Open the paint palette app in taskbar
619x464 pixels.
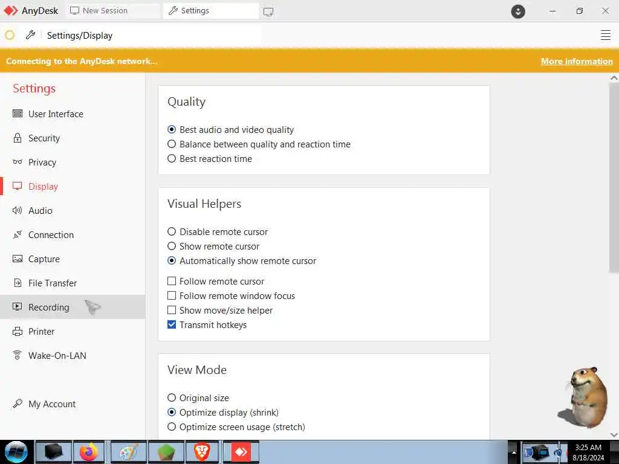pyautogui.click(x=129, y=452)
